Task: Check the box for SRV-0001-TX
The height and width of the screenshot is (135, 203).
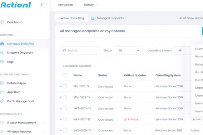Action: click(x=65, y=86)
